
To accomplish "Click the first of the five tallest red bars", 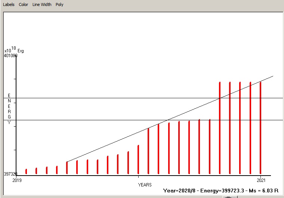I will point(220,127).
